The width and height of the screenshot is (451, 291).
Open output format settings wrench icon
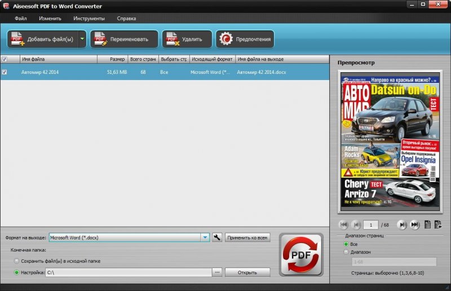click(x=217, y=237)
